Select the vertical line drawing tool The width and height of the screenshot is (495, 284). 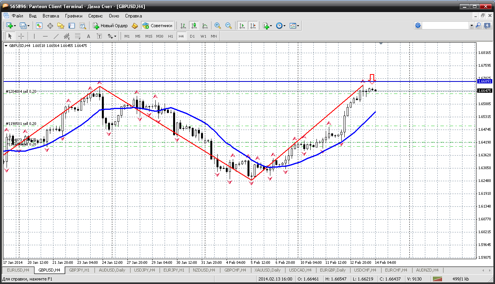coord(34,36)
